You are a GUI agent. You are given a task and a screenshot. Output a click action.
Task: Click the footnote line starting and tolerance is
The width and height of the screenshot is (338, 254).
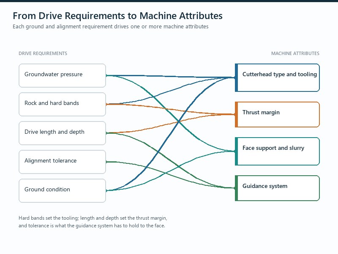click(92, 226)
